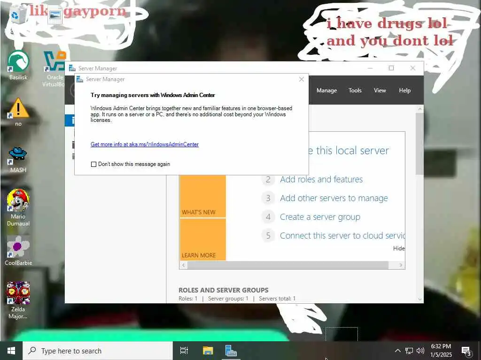
Task: Click the Type here to search box
Action: point(98,351)
